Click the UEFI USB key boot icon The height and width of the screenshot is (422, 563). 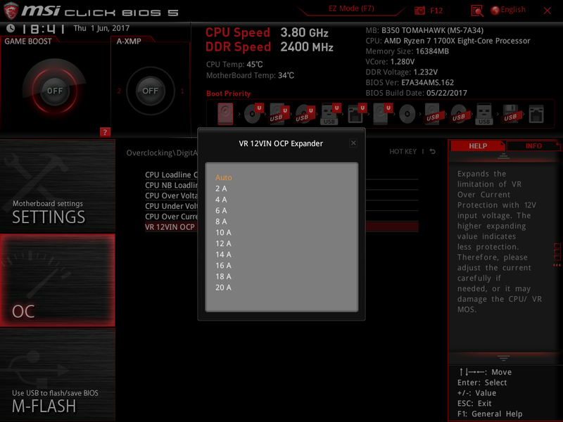pyautogui.click(x=330, y=114)
